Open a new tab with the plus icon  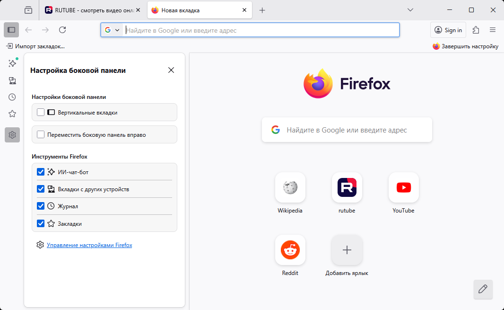pos(262,10)
